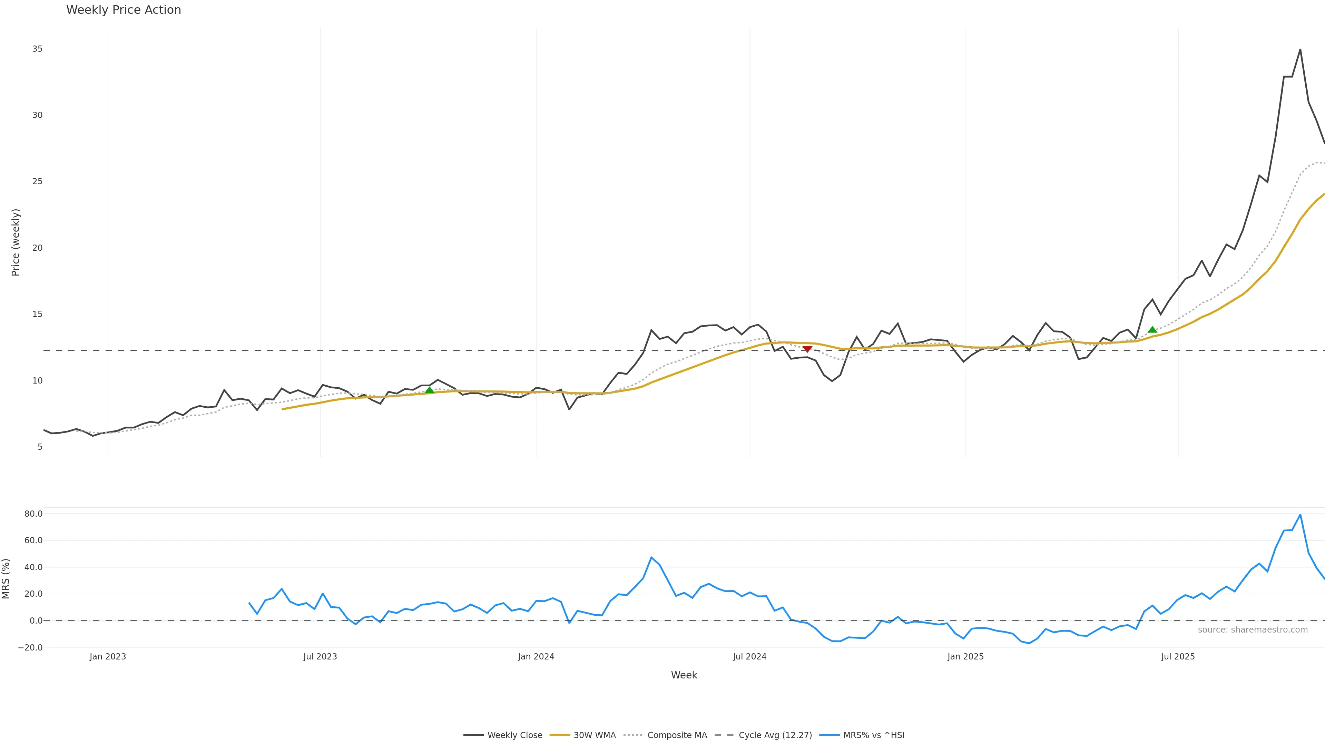Click the dark Weekly Close legend line icon
1325x745 pixels.
473,735
